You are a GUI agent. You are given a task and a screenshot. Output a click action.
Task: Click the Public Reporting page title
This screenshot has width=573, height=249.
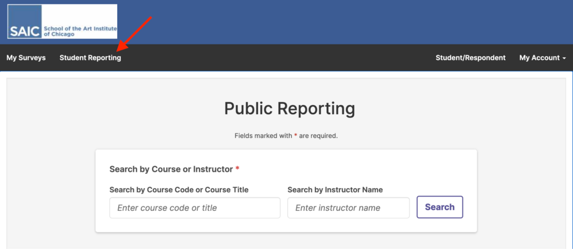pyautogui.click(x=290, y=109)
